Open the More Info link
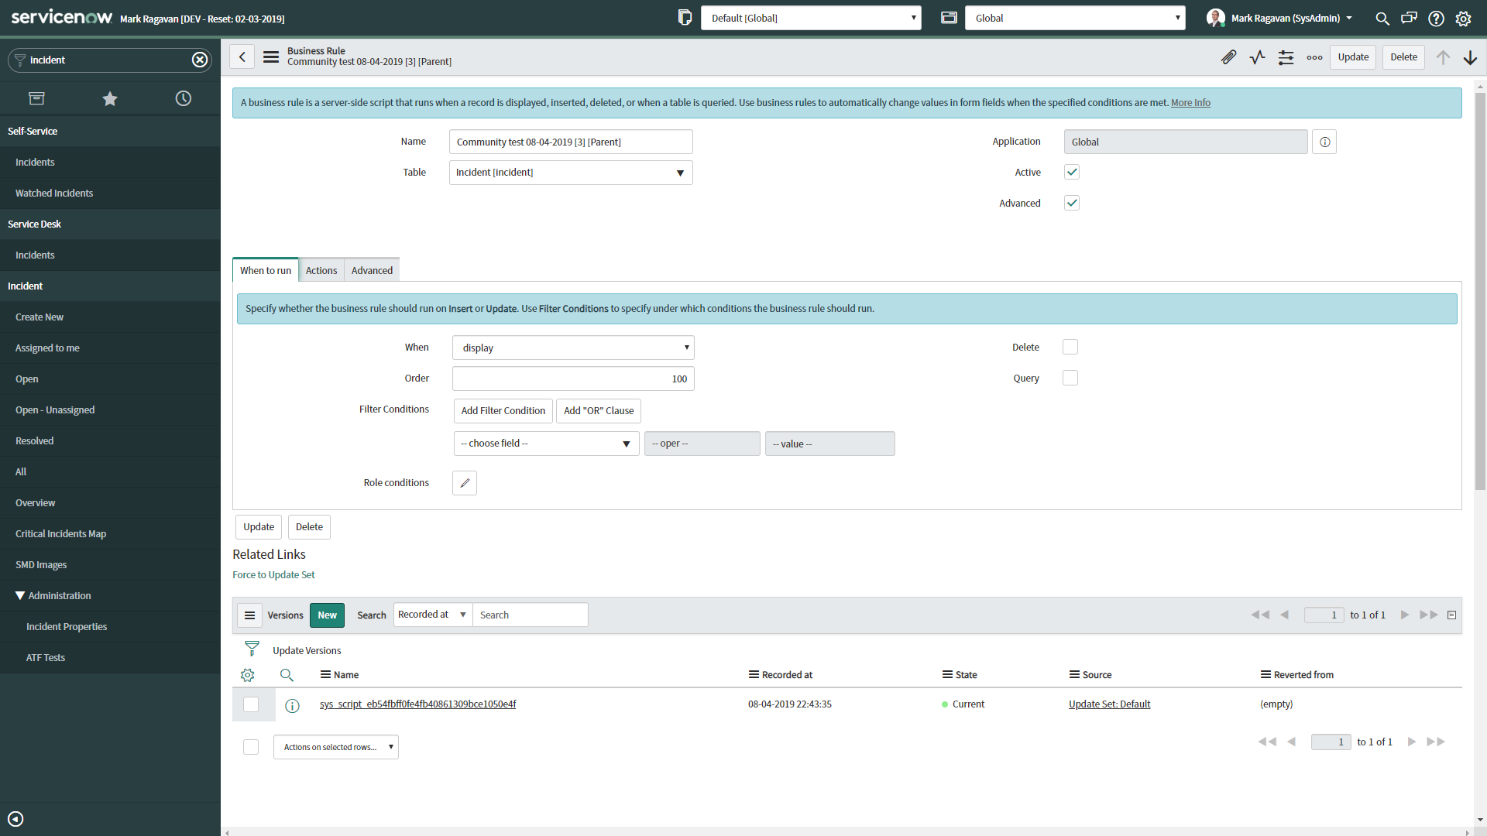The width and height of the screenshot is (1487, 836). pyautogui.click(x=1190, y=103)
